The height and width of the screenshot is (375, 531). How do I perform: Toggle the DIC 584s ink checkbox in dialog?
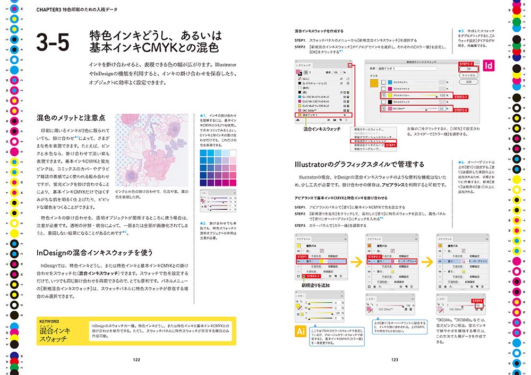384,108
